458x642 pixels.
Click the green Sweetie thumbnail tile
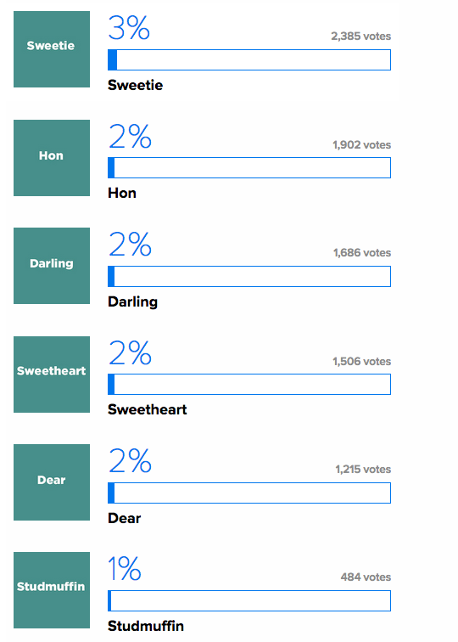click(52, 49)
